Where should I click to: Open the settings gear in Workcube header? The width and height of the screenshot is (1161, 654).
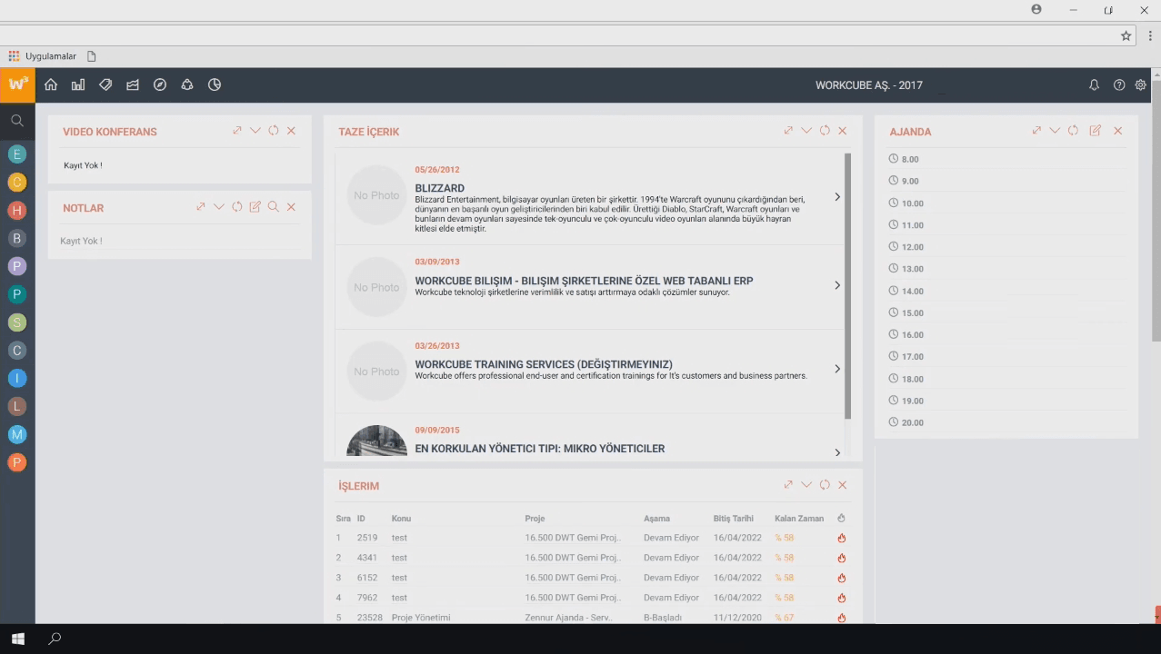click(1141, 84)
